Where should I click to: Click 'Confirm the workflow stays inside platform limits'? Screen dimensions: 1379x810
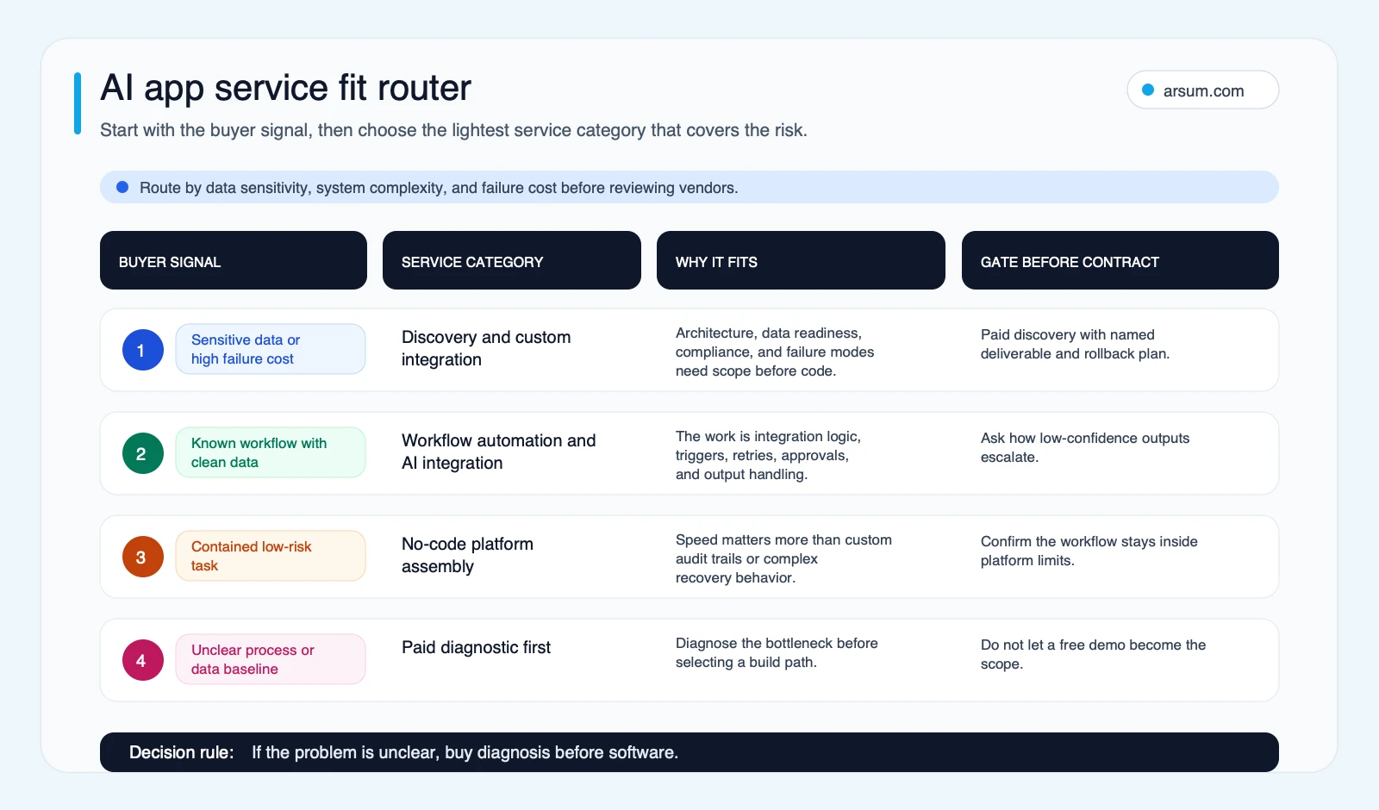point(1089,551)
